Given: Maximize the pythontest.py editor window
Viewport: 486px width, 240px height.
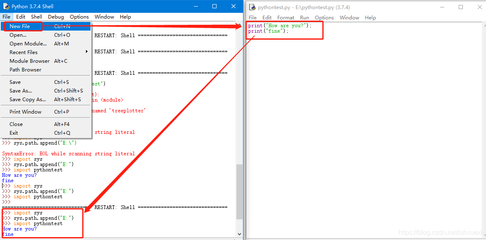Looking at the screenshot, I should coord(461,7).
